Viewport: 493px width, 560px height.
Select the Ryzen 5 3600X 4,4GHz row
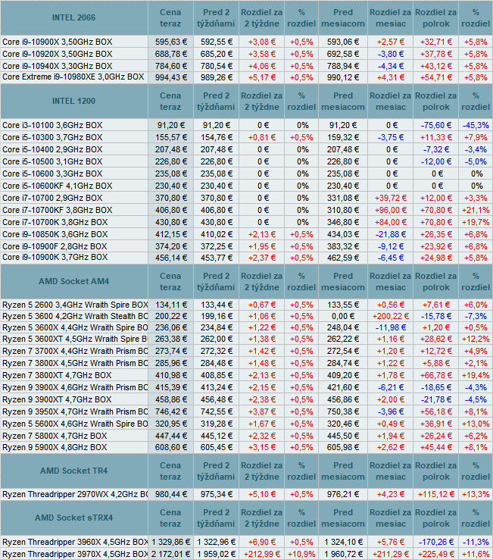(x=246, y=328)
